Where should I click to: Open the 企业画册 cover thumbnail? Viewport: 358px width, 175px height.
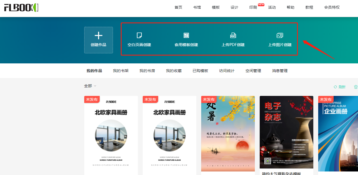(x=338, y=134)
